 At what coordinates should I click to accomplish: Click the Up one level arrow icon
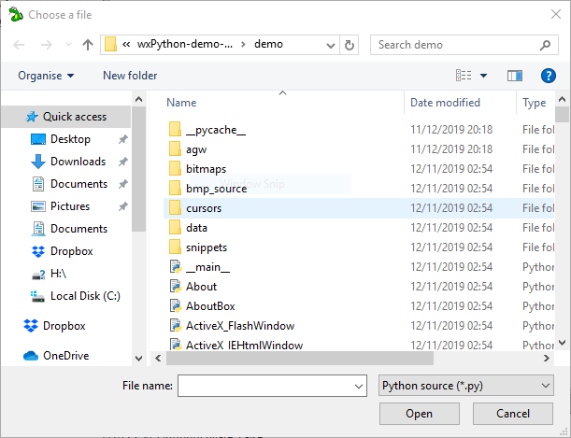point(88,45)
